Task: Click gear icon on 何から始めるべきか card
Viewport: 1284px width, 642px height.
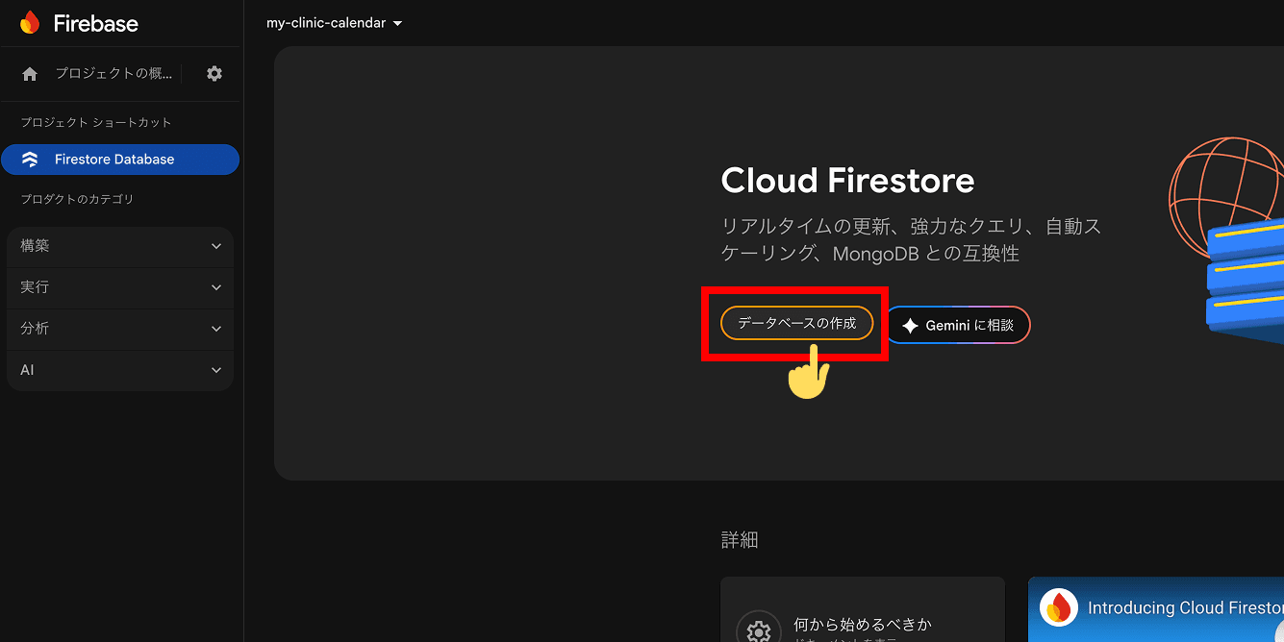Action: pos(759,631)
